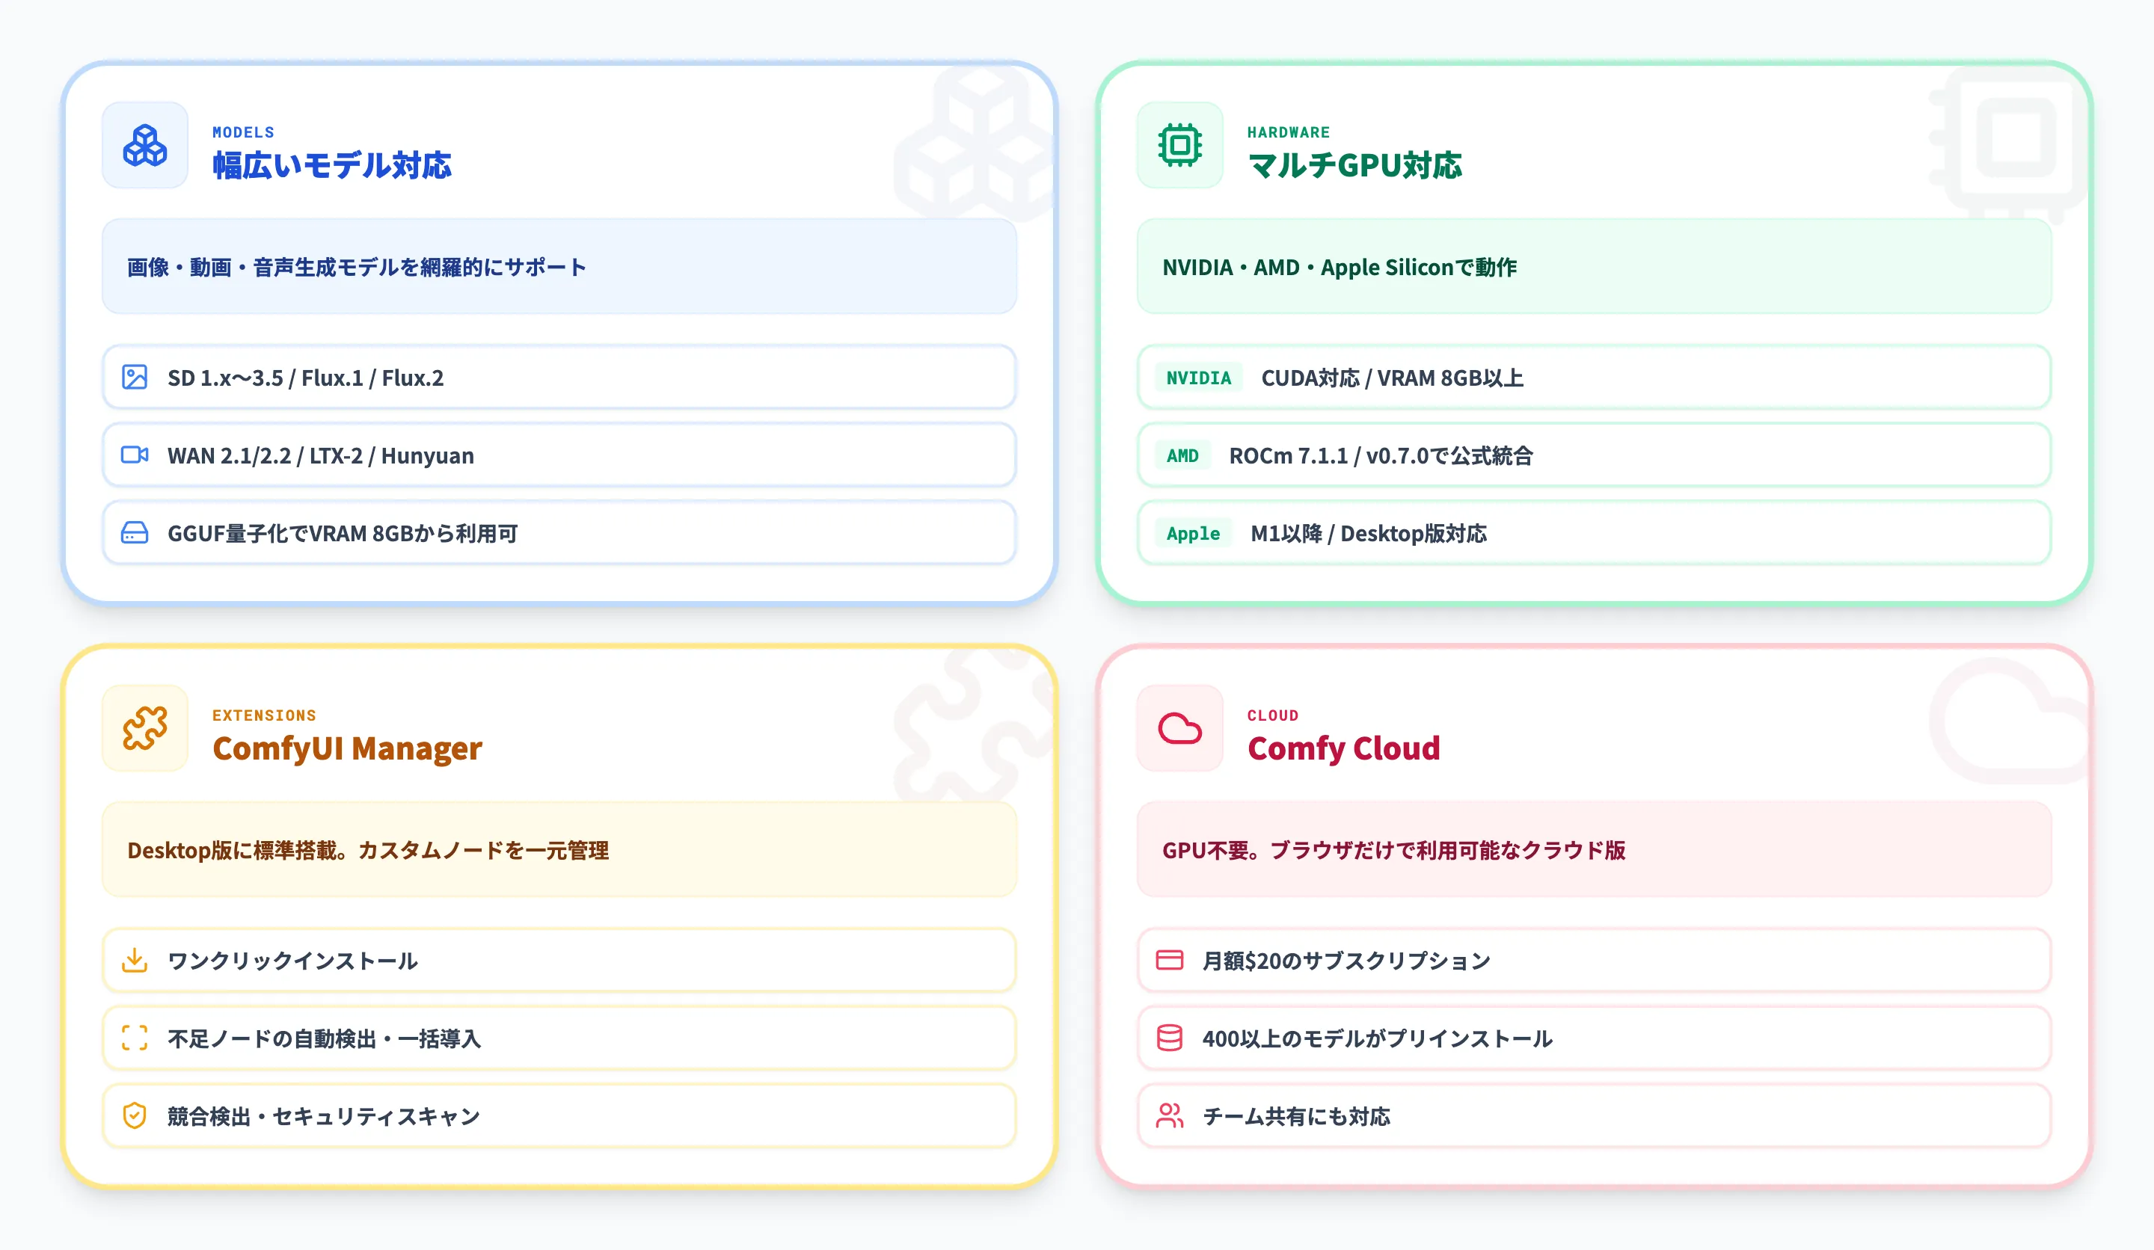Select the NVIDIA badge in the hardware card
This screenshot has width=2154, height=1250.
pos(1198,377)
